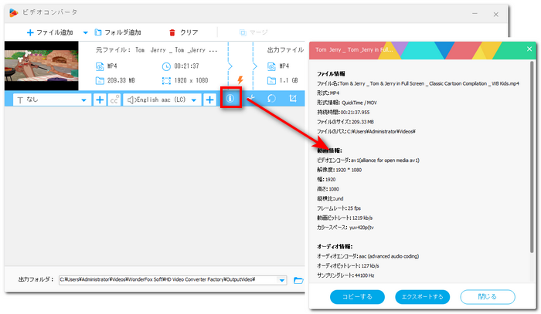Click the duration clock icon
The width and height of the screenshot is (541, 314).
[166, 66]
